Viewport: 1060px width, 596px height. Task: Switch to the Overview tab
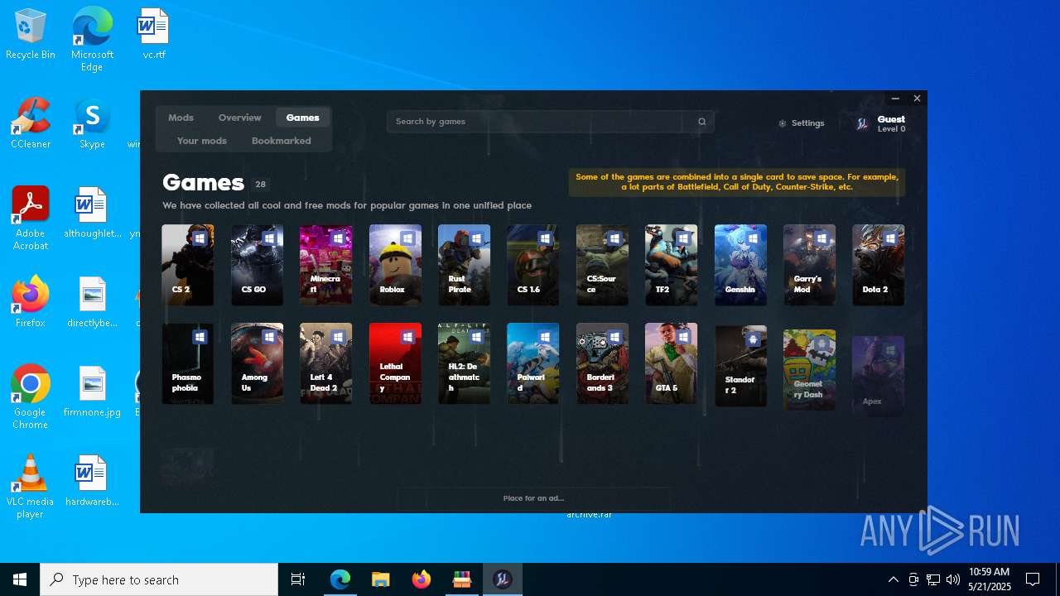[240, 118]
